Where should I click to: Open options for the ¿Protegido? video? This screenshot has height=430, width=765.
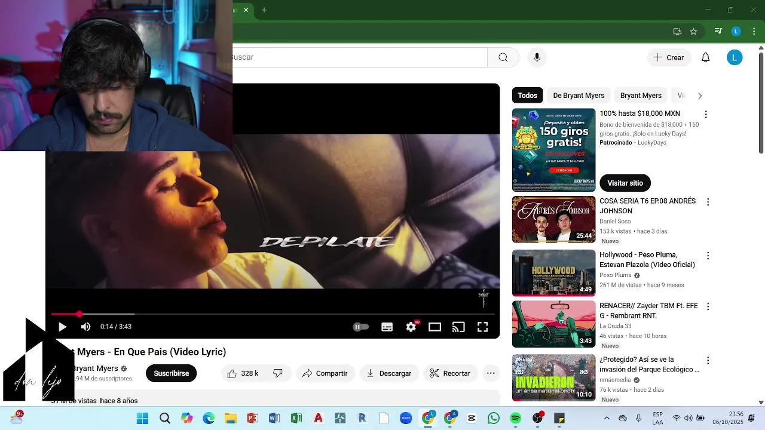coord(708,360)
